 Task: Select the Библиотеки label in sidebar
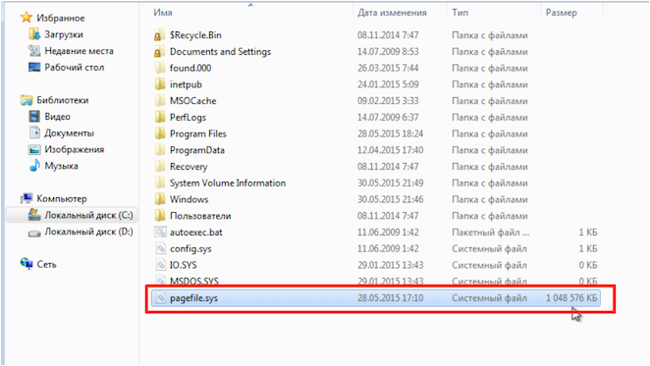pyautogui.click(x=62, y=100)
